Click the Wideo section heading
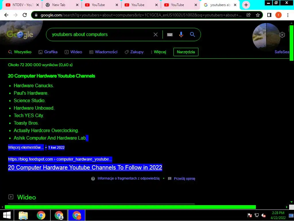294x221 pixels. pyautogui.click(x=26, y=197)
